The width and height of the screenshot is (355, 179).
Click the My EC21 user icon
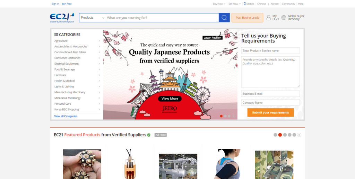coord(269,18)
